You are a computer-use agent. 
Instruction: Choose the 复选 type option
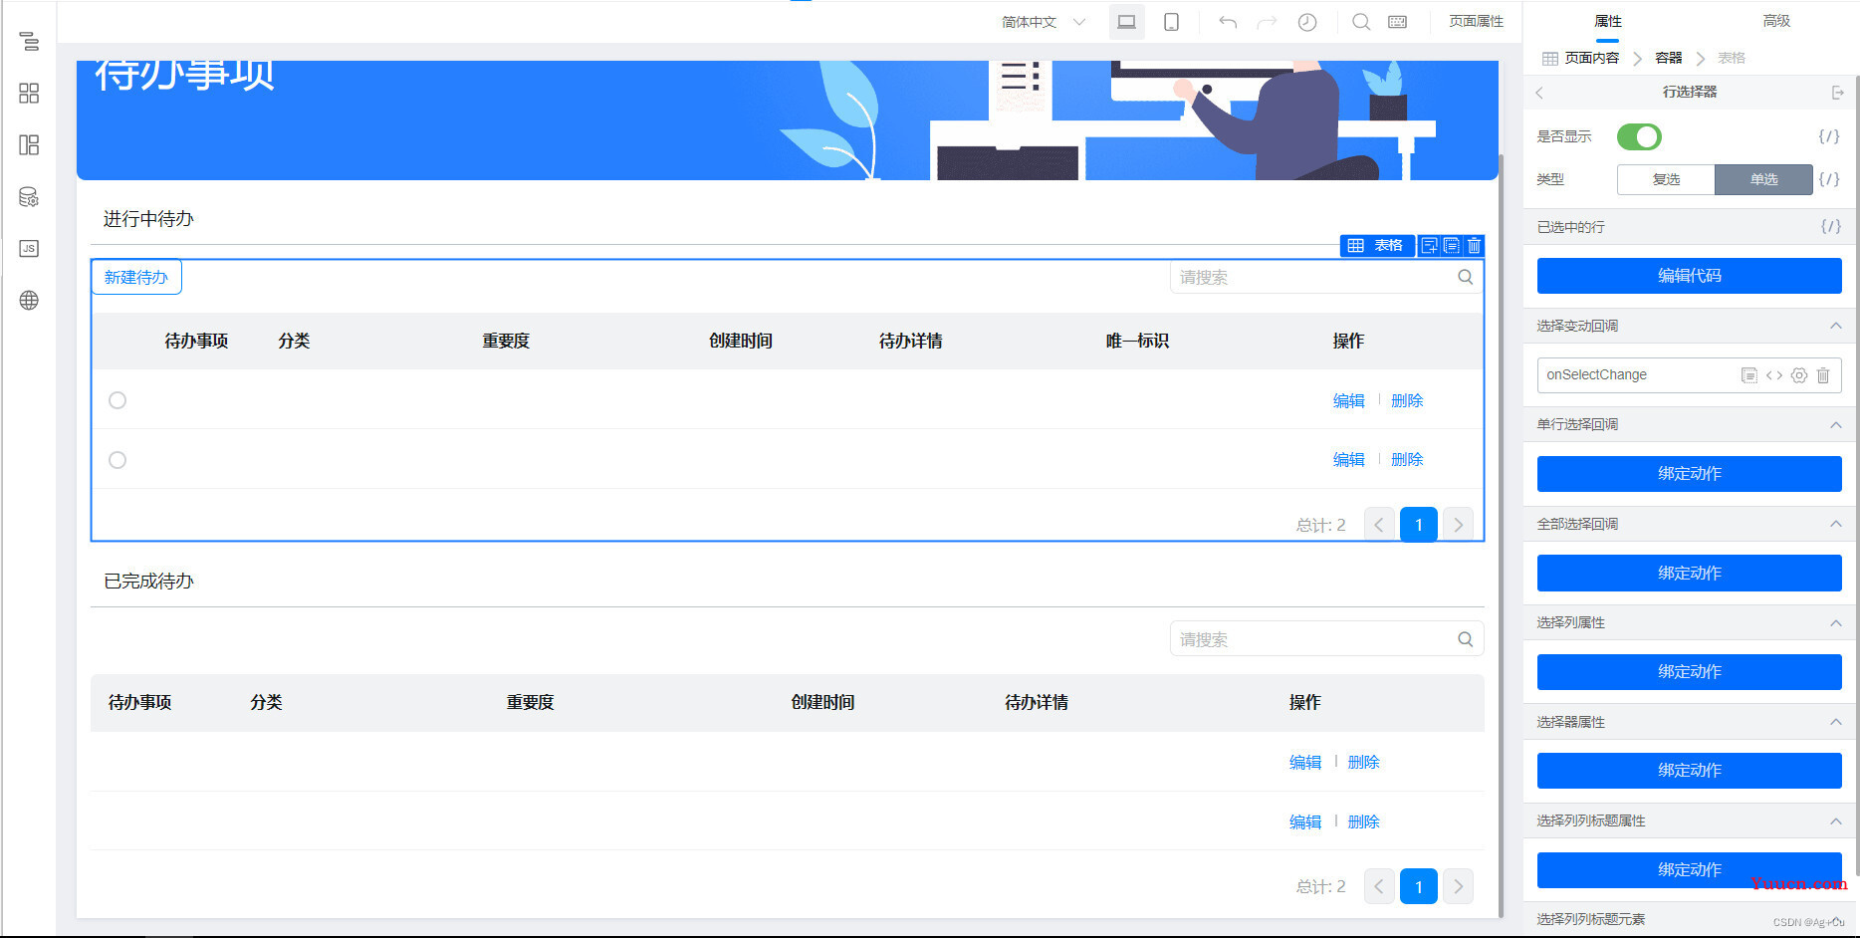pos(1666,179)
